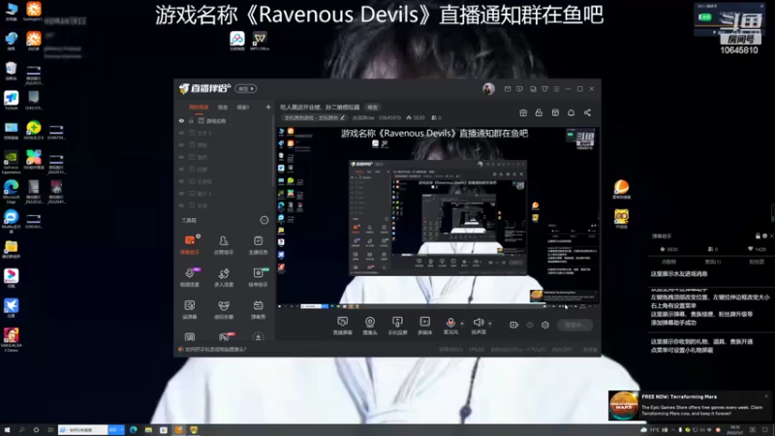Open the download icon in toolbox
The height and width of the screenshot is (436, 775).
click(x=258, y=337)
